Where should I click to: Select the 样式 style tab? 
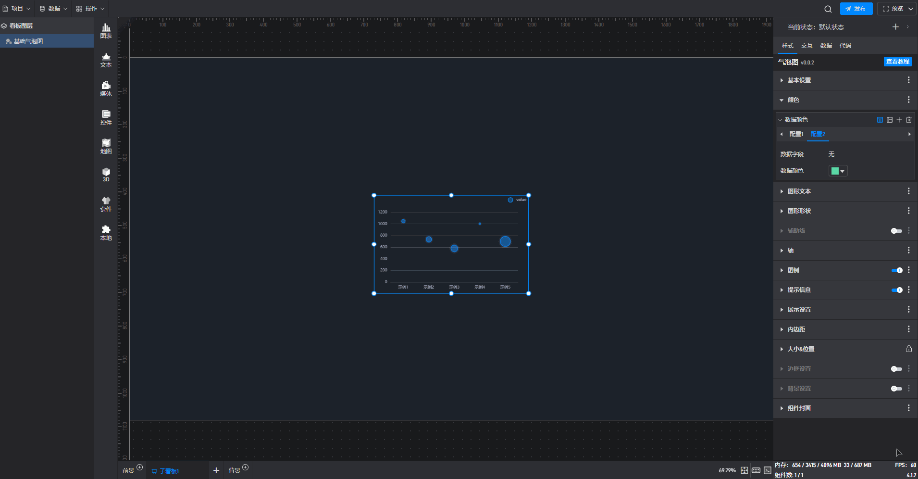(787, 46)
